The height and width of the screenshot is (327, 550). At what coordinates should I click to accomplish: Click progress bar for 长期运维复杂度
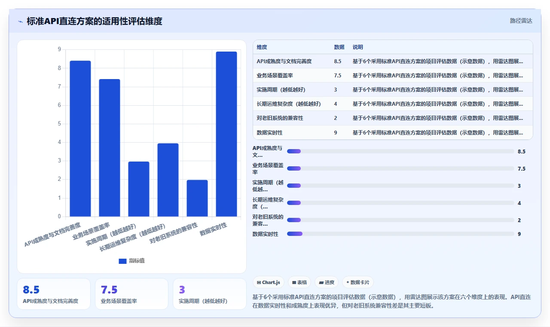(x=400, y=203)
